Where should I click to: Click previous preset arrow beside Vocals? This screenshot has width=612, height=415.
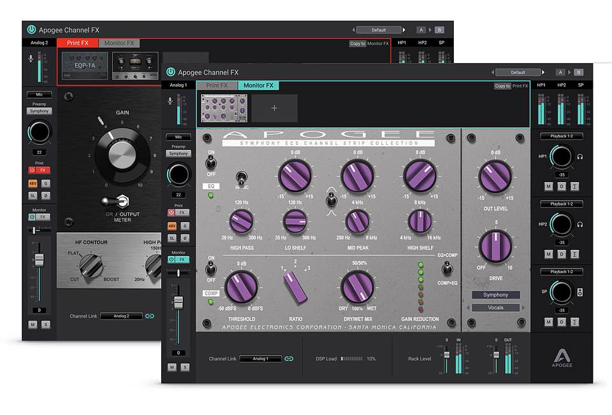coord(468,308)
